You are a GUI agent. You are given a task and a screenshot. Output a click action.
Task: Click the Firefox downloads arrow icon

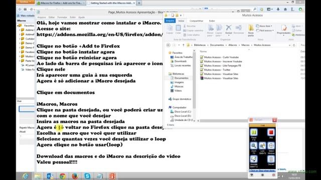pyautogui.click(x=278, y=9)
